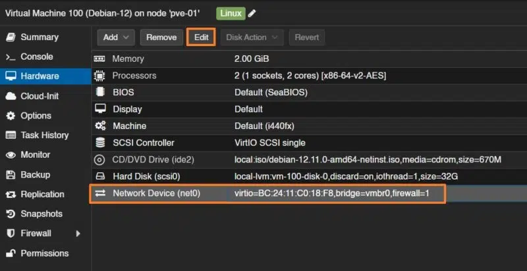527x271 pixels.
Task: Switch to the Console view
Action: click(x=36, y=57)
